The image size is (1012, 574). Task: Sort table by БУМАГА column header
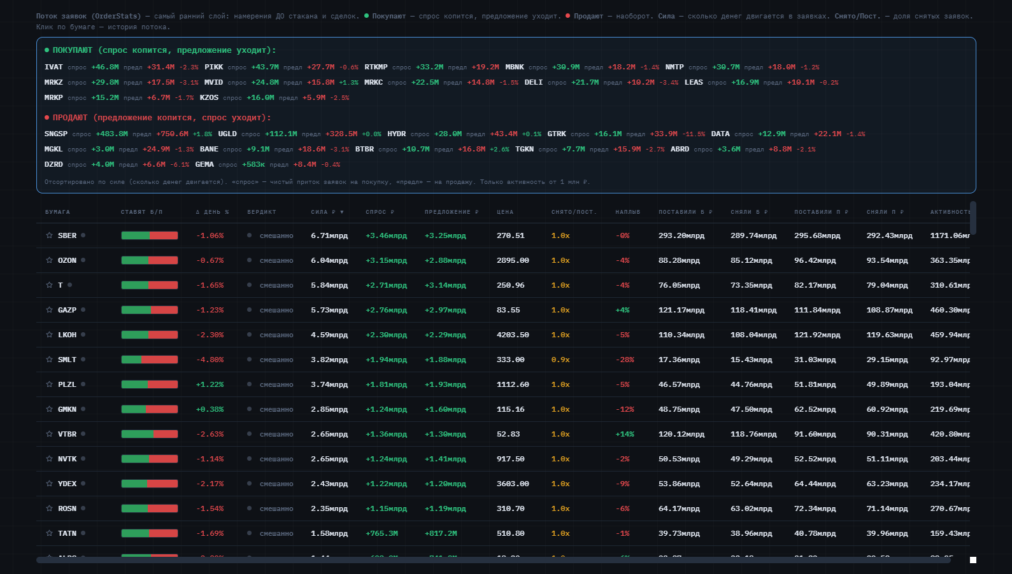[x=57, y=212]
